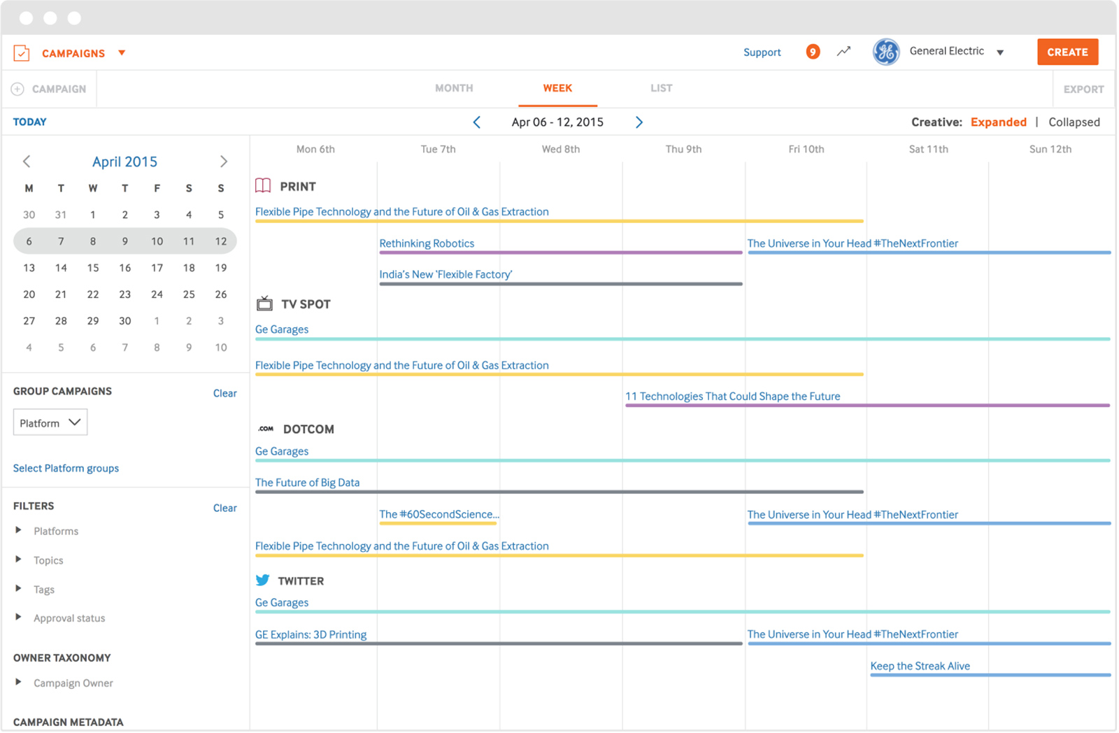
Task: Expand the Topics filter
Action: pos(18,560)
